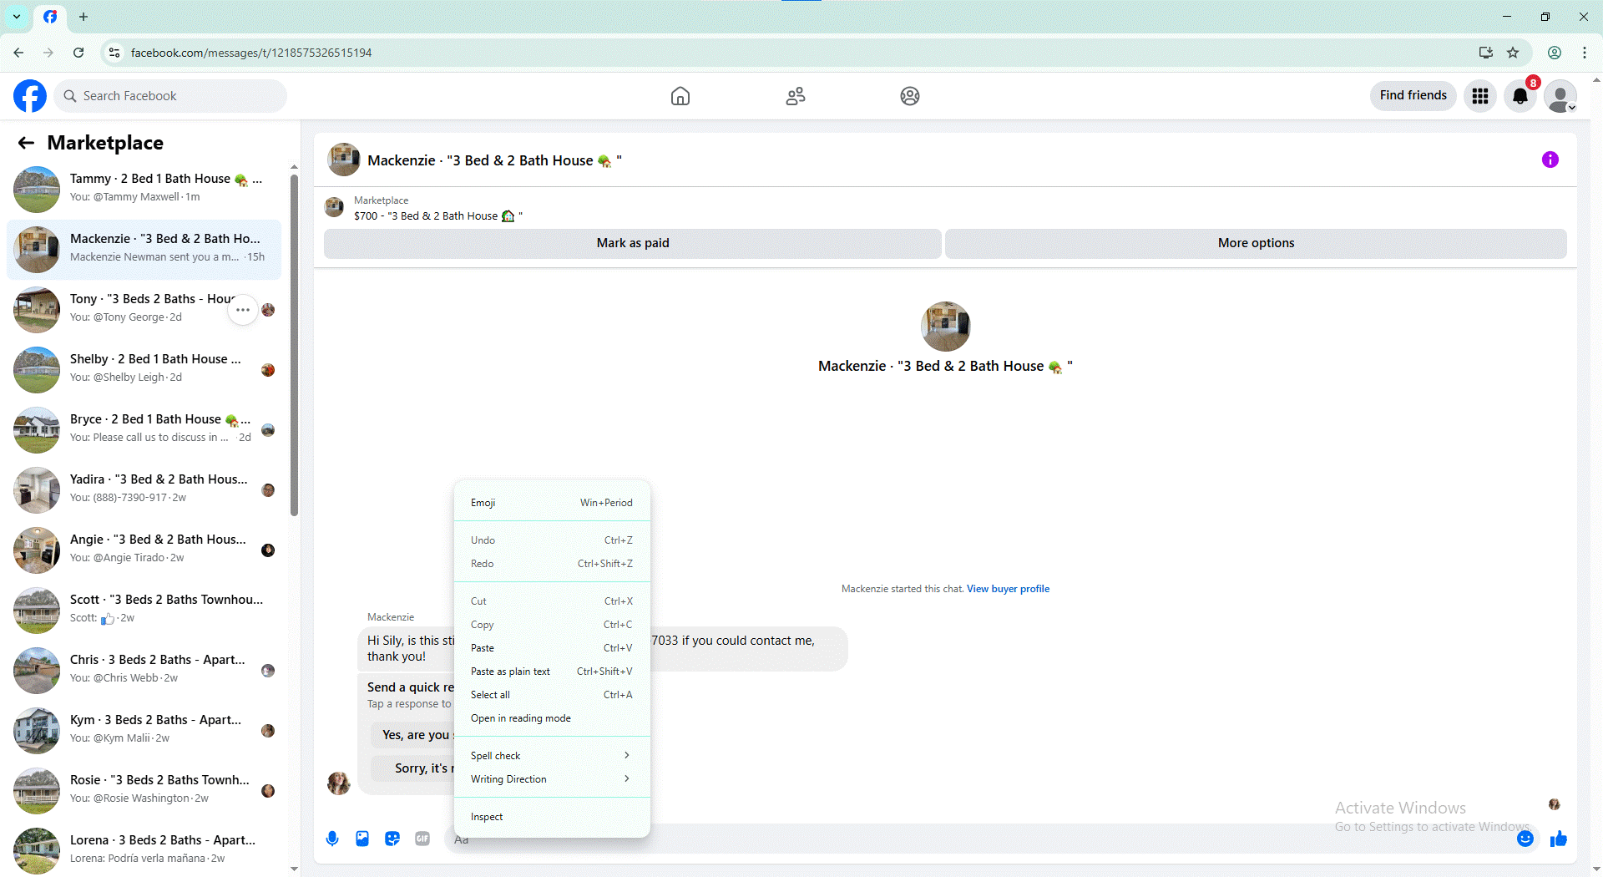Click the install app icon in address bar
The width and height of the screenshot is (1603, 877).
(1486, 53)
